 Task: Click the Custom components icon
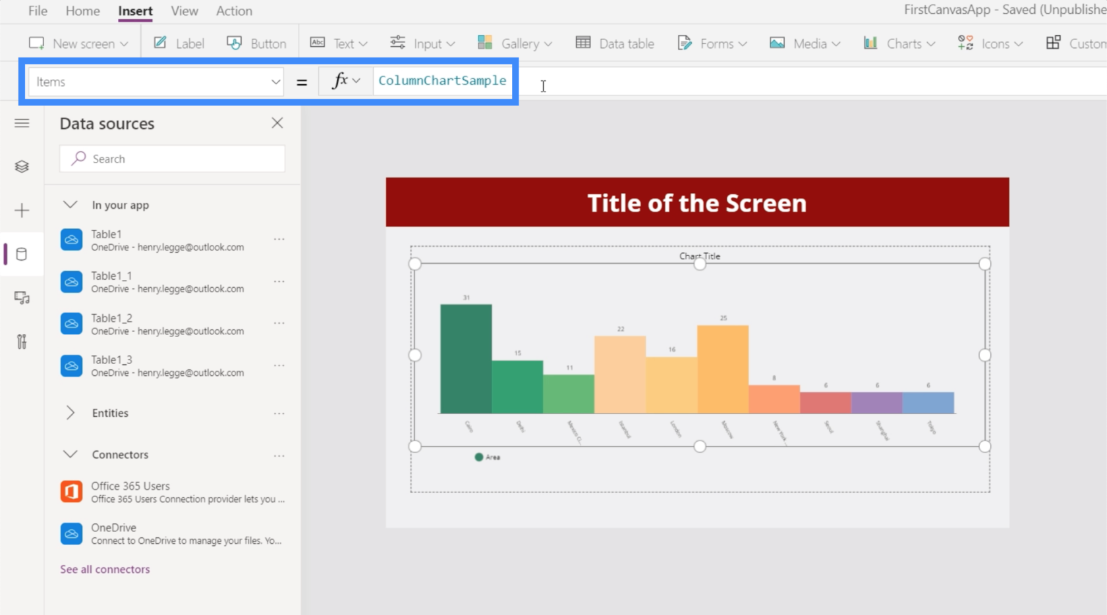pyautogui.click(x=1053, y=43)
